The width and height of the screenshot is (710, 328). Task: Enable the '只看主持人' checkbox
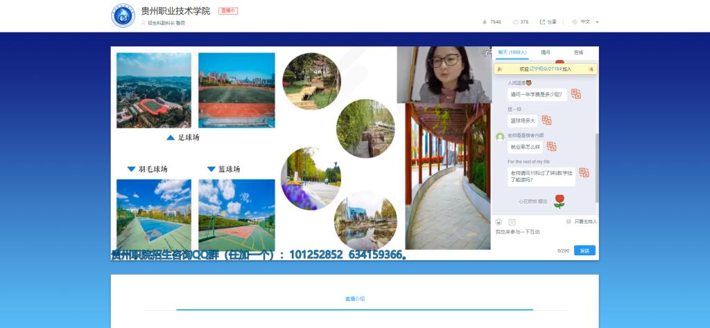tap(569, 221)
